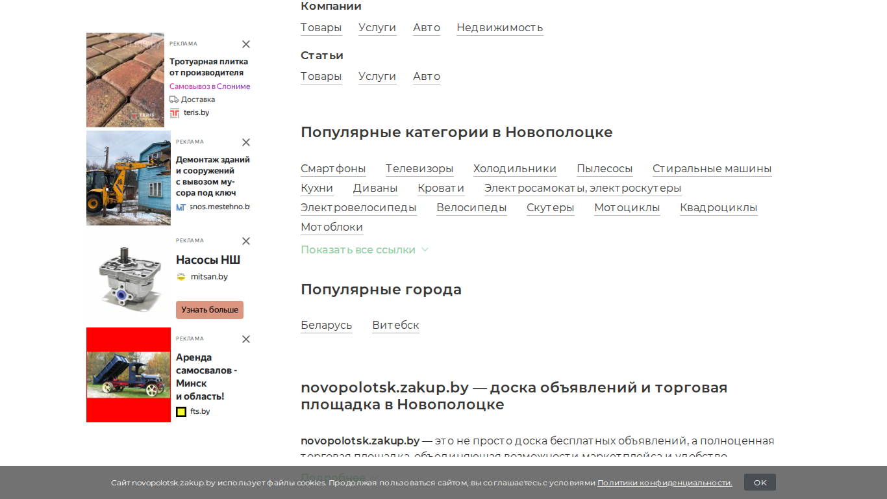
Task: Click the teris.by logo icon
Action: (x=175, y=113)
